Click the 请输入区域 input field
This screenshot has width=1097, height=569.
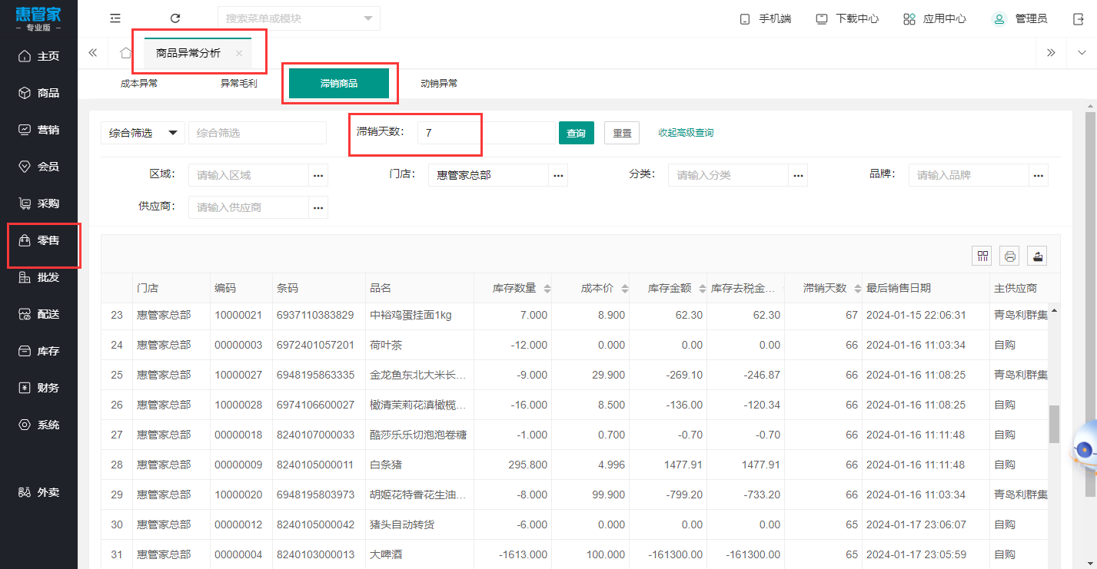(249, 175)
